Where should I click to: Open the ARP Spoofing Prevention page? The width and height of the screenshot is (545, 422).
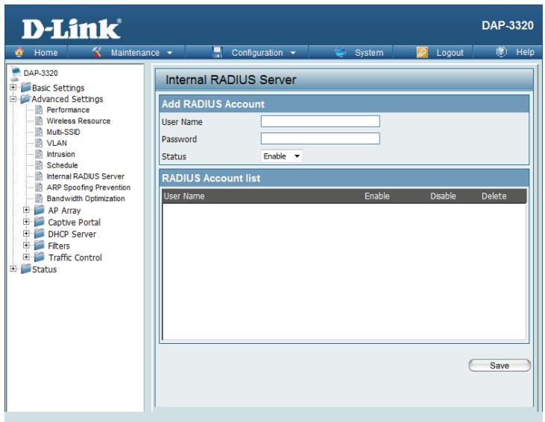(x=89, y=188)
